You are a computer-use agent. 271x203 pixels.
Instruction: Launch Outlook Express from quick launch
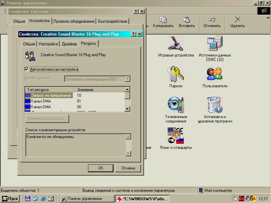point(36,199)
